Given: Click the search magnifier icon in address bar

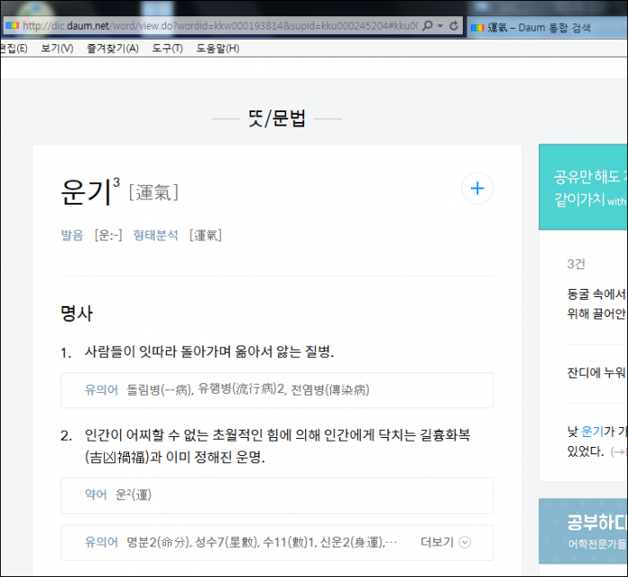Looking at the screenshot, I should [x=427, y=26].
